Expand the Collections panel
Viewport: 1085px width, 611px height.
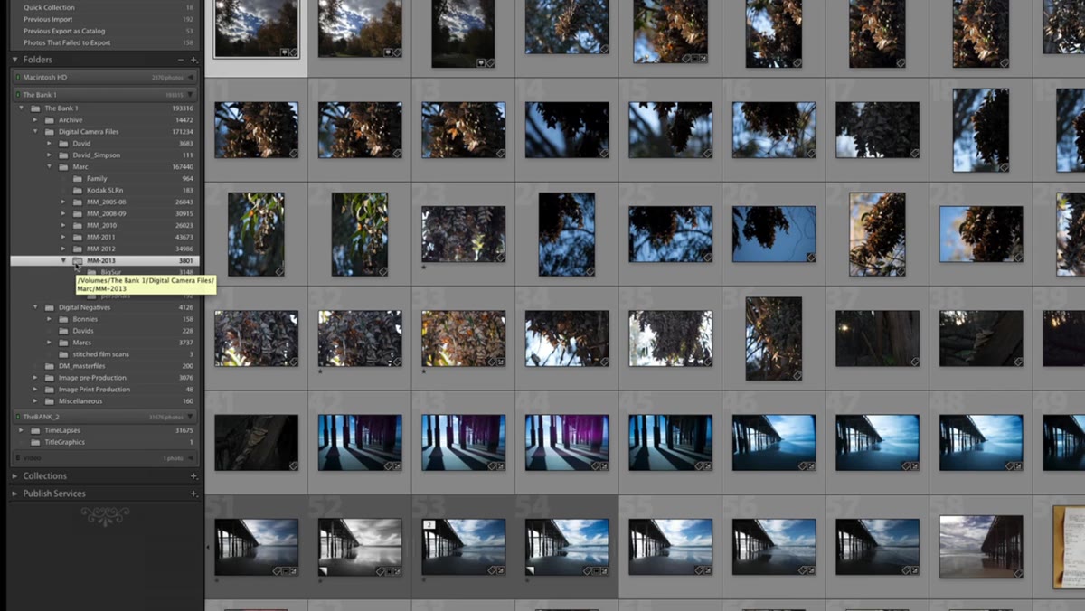14,476
